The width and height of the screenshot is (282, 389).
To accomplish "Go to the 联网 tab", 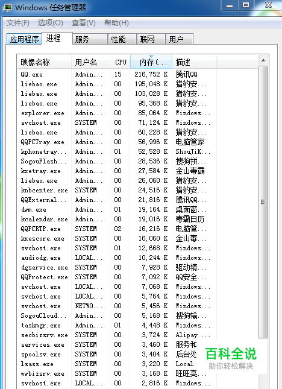I will [x=151, y=39].
